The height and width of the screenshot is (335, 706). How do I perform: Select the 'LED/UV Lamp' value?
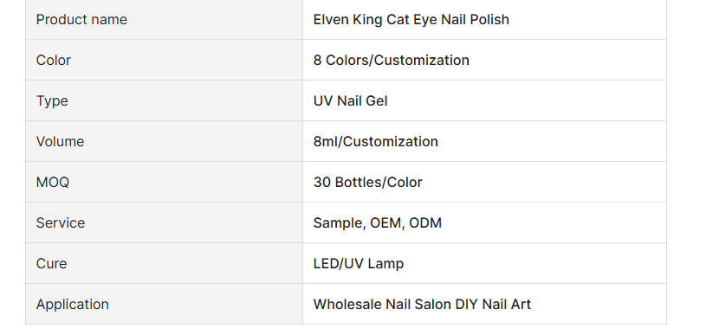click(359, 263)
